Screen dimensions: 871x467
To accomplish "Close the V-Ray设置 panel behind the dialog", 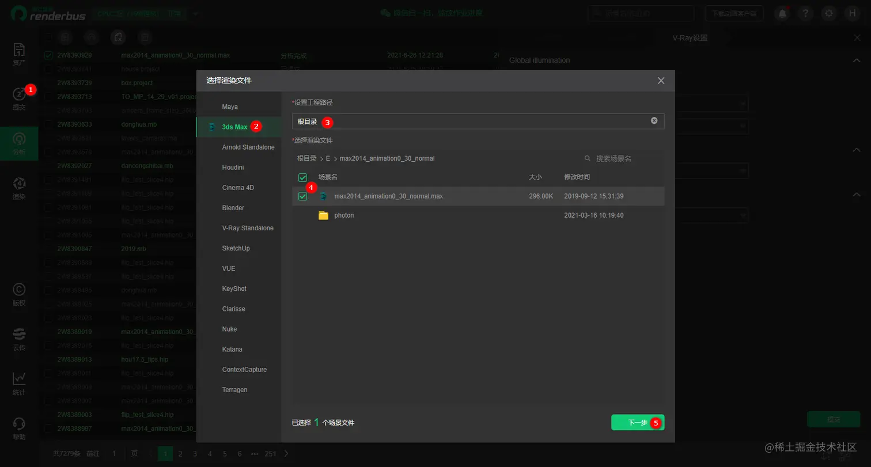I will [x=857, y=37].
